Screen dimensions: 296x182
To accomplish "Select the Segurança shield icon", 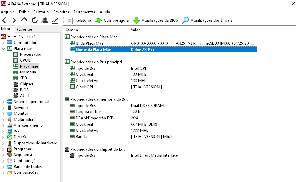I will tap(10, 155).
